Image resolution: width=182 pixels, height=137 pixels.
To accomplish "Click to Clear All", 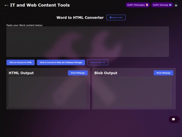I will 98,63.
